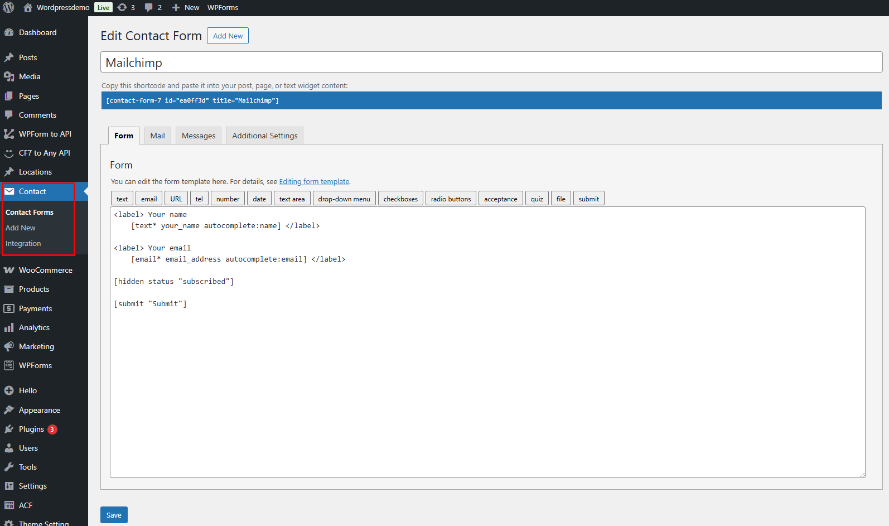Click WPForms in the top admin bar

point(223,7)
